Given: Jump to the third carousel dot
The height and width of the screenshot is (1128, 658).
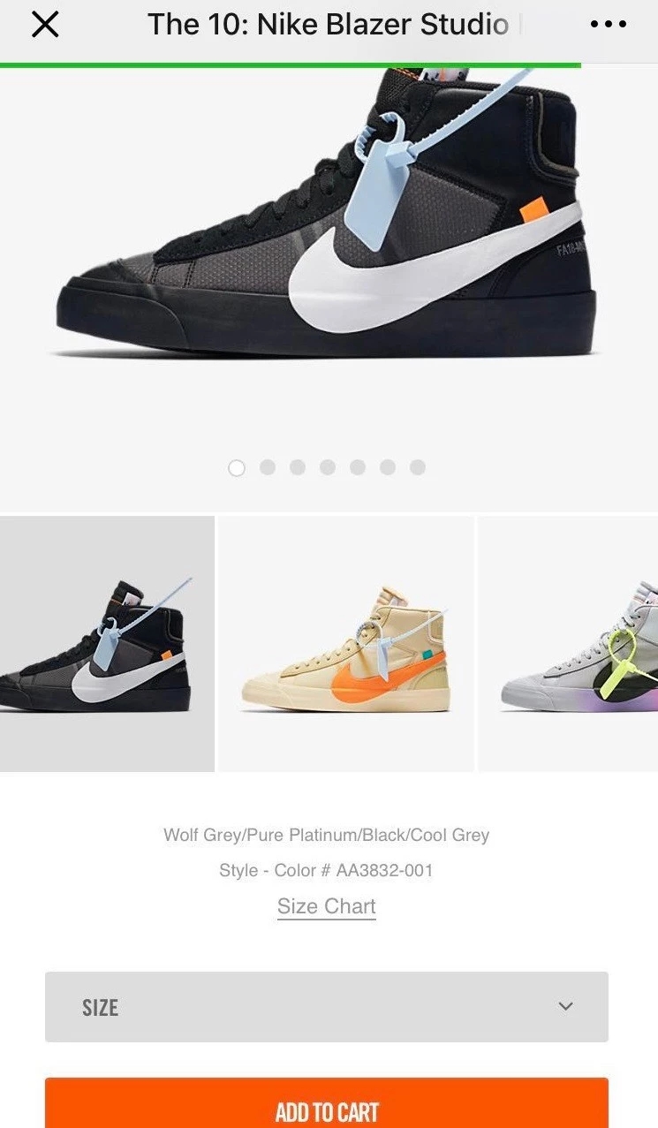Looking at the screenshot, I should (x=298, y=467).
